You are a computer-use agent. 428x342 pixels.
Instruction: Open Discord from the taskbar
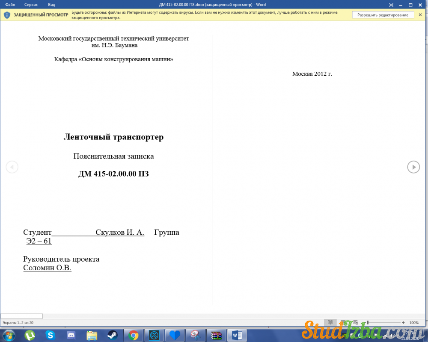tap(71, 335)
